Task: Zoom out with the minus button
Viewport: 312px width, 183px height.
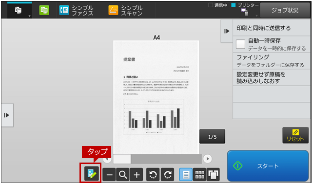Action: tap(109, 174)
